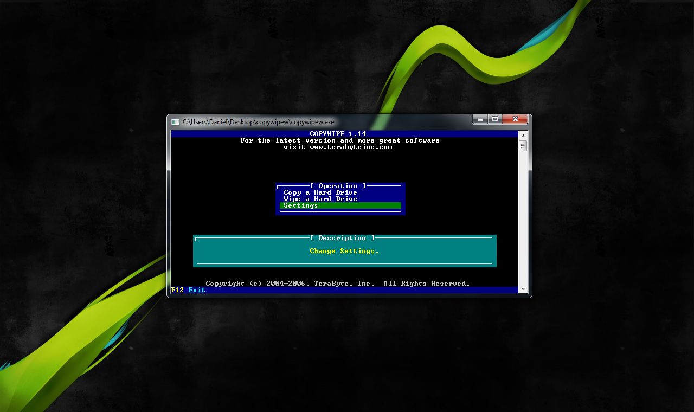Click the title bar path copywipew.exe

[x=259, y=122]
